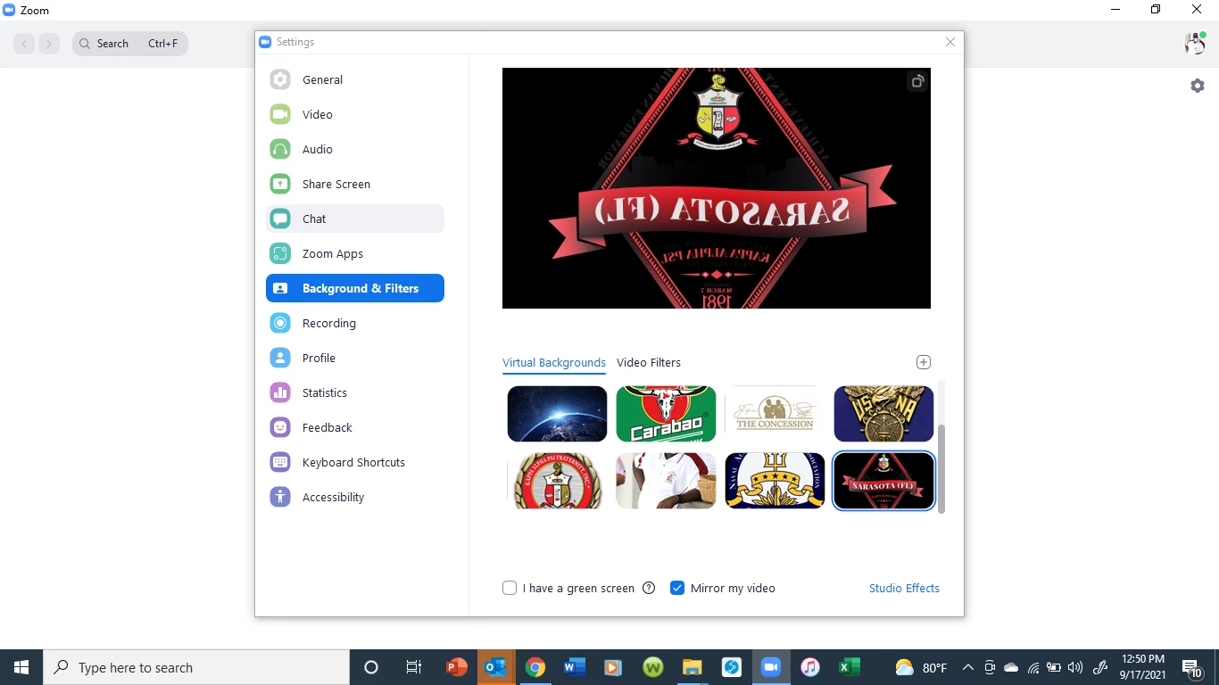Open Wi-Fi network tray icon

(x=1033, y=667)
